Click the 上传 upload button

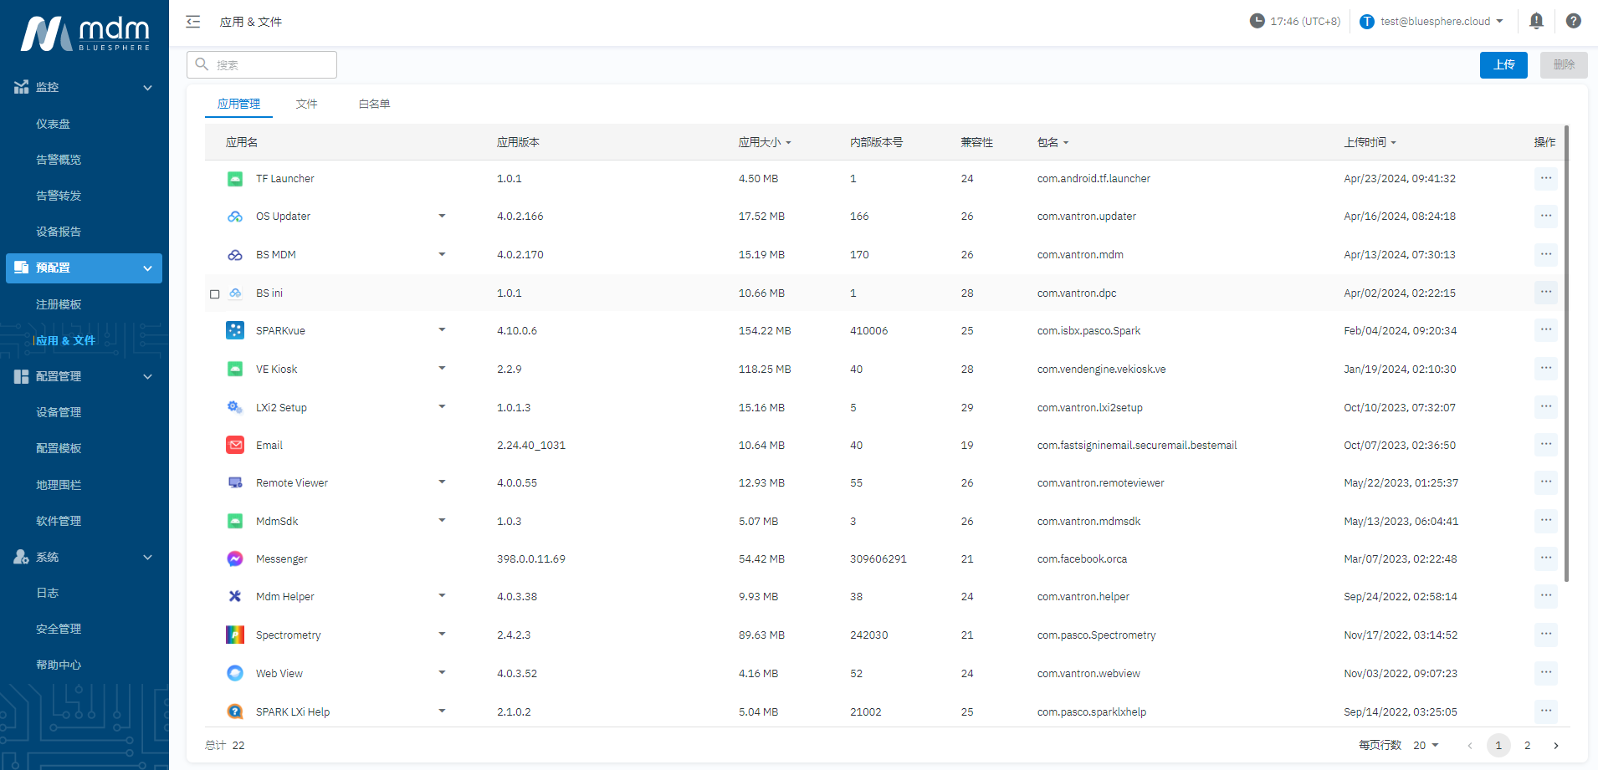pos(1503,65)
